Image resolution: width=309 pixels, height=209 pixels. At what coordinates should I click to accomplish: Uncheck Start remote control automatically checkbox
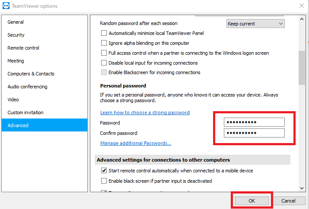coord(104,170)
